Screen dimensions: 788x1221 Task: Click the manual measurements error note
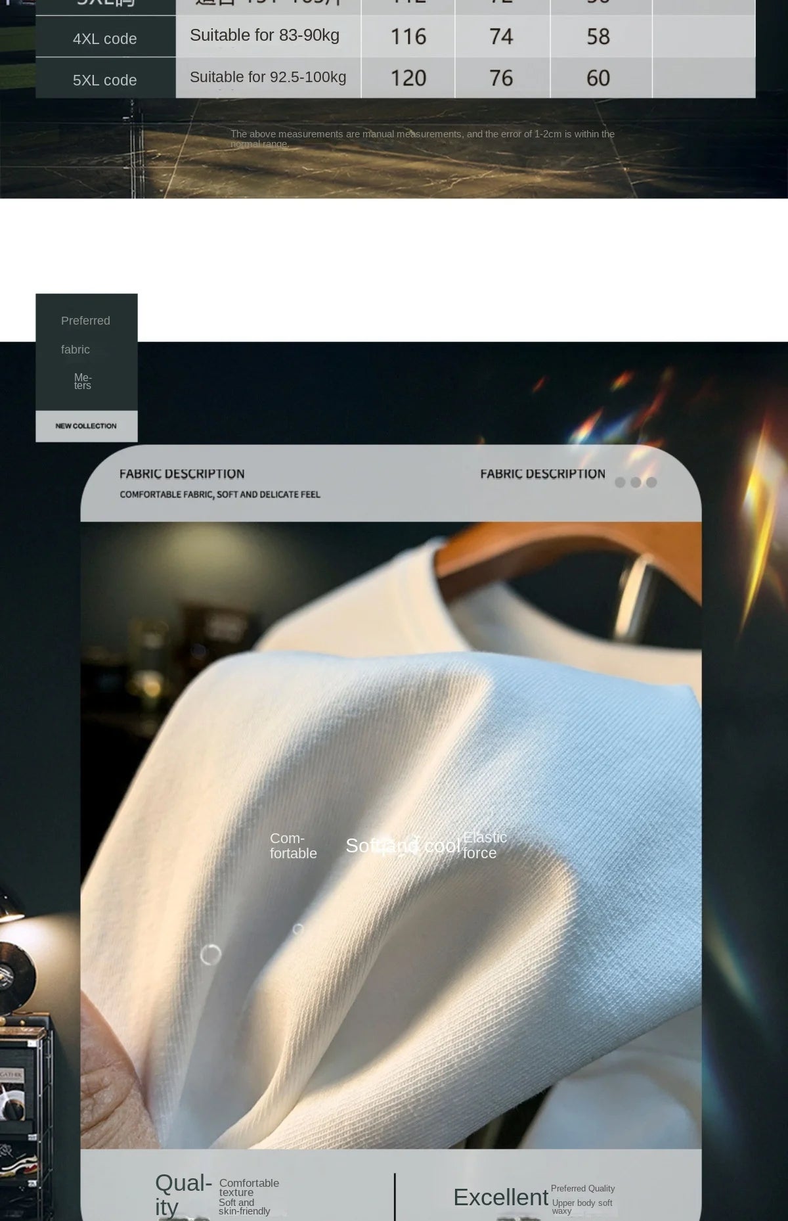(x=422, y=139)
